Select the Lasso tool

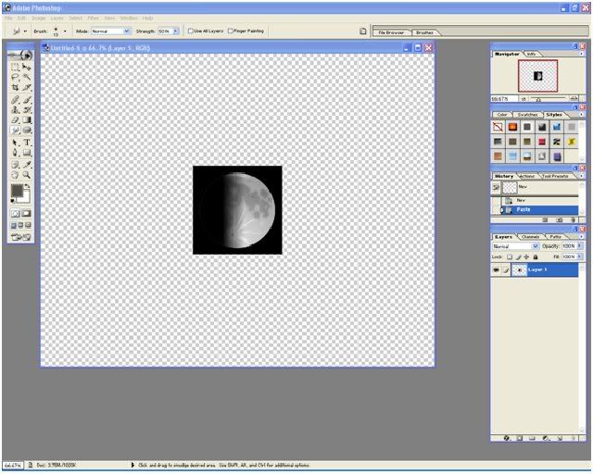(15, 77)
